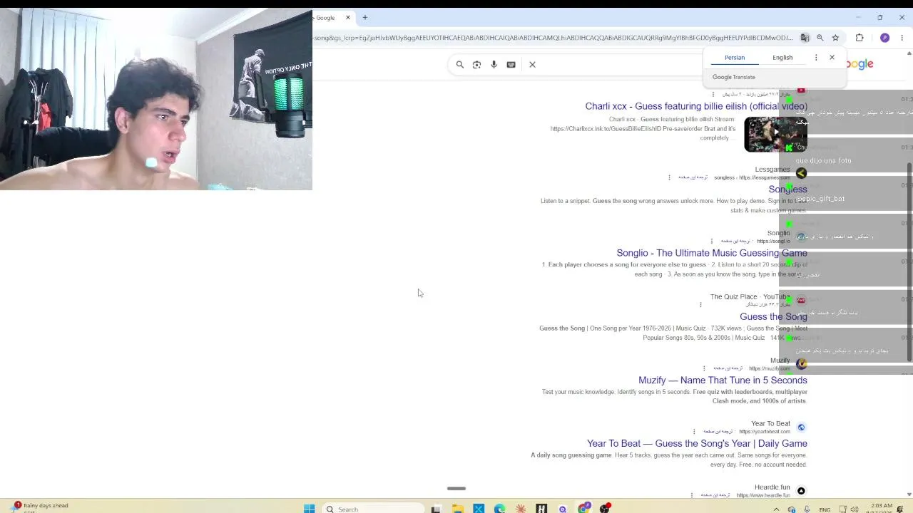This screenshot has height=513, width=913.
Task: Close the Google Translate popup
Action: pyautogui.click(x=832, y=58)
